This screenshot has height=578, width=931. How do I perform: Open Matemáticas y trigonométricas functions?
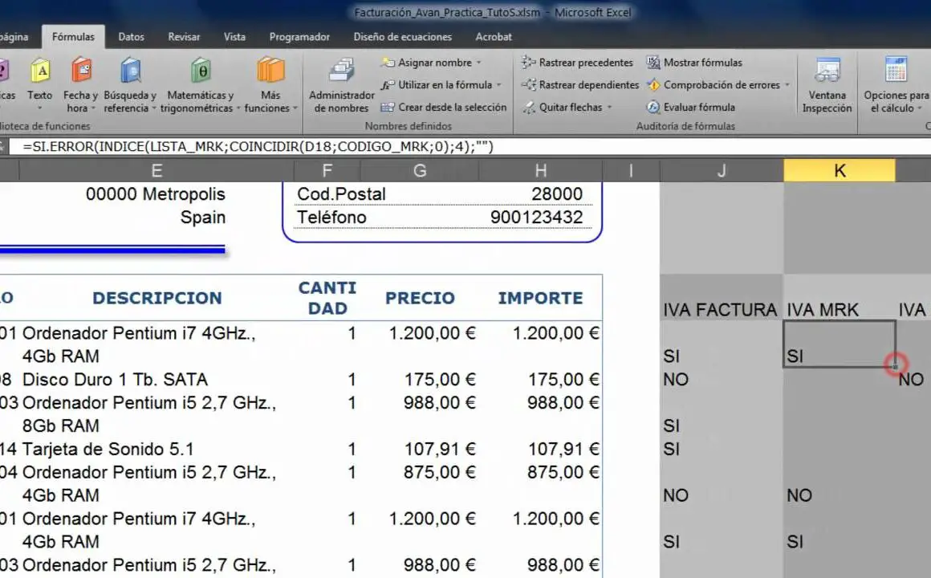click(x=201, y=72)
